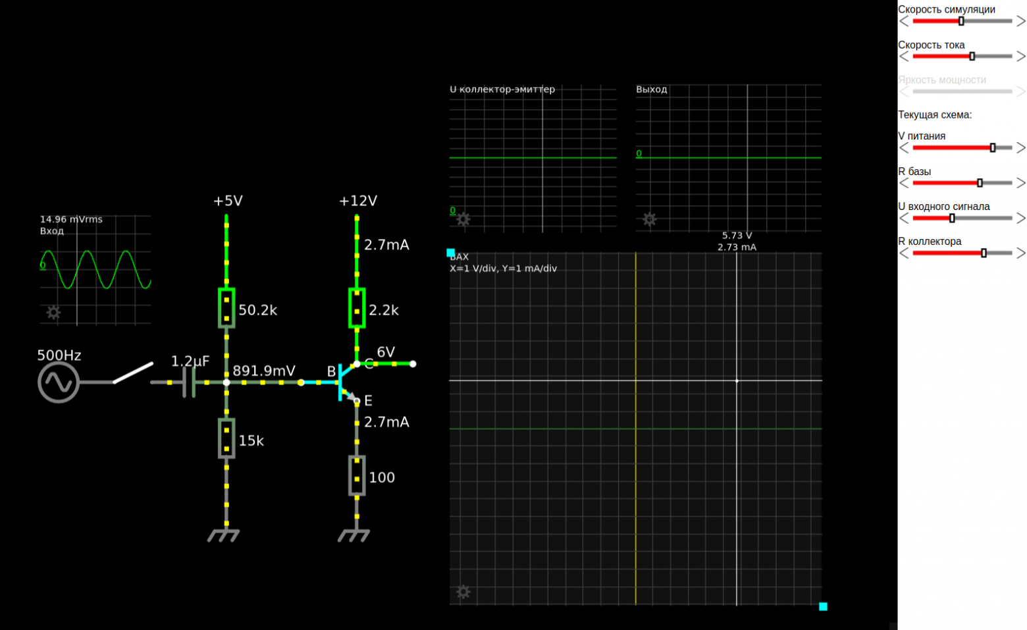Decrease Скорость тока with left arrow
The height and width of the screenshot is (630, 1027).
pos(904,57)
